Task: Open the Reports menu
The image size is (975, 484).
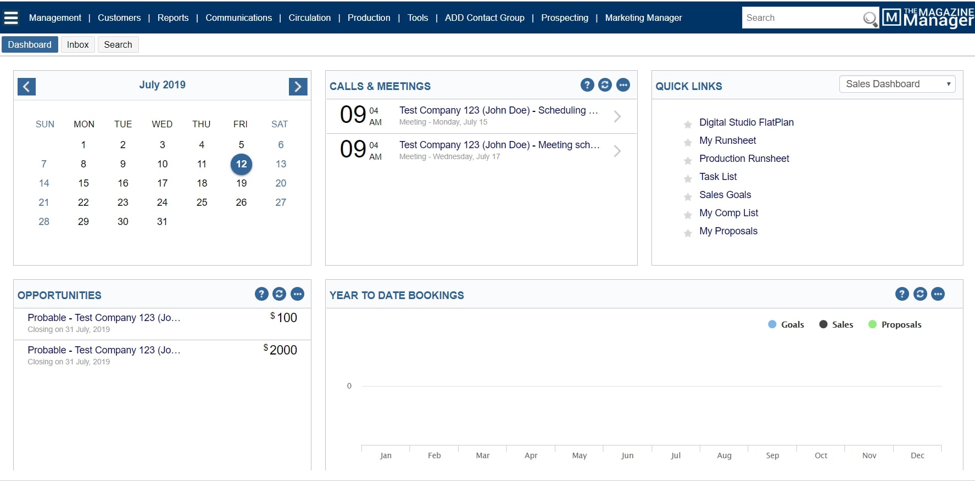Action: click(x=172, y=18)
